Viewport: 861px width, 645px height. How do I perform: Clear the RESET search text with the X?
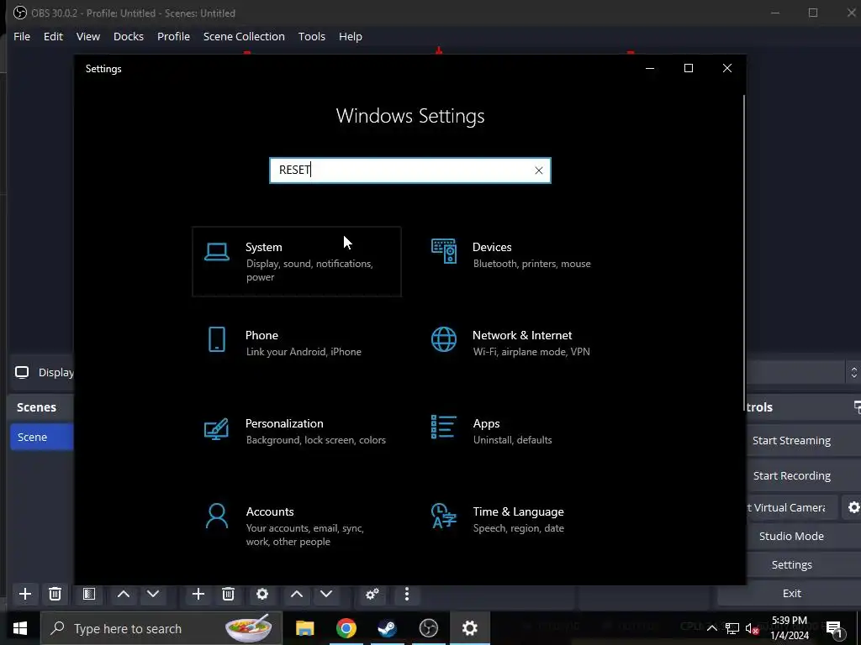(539, 170)
